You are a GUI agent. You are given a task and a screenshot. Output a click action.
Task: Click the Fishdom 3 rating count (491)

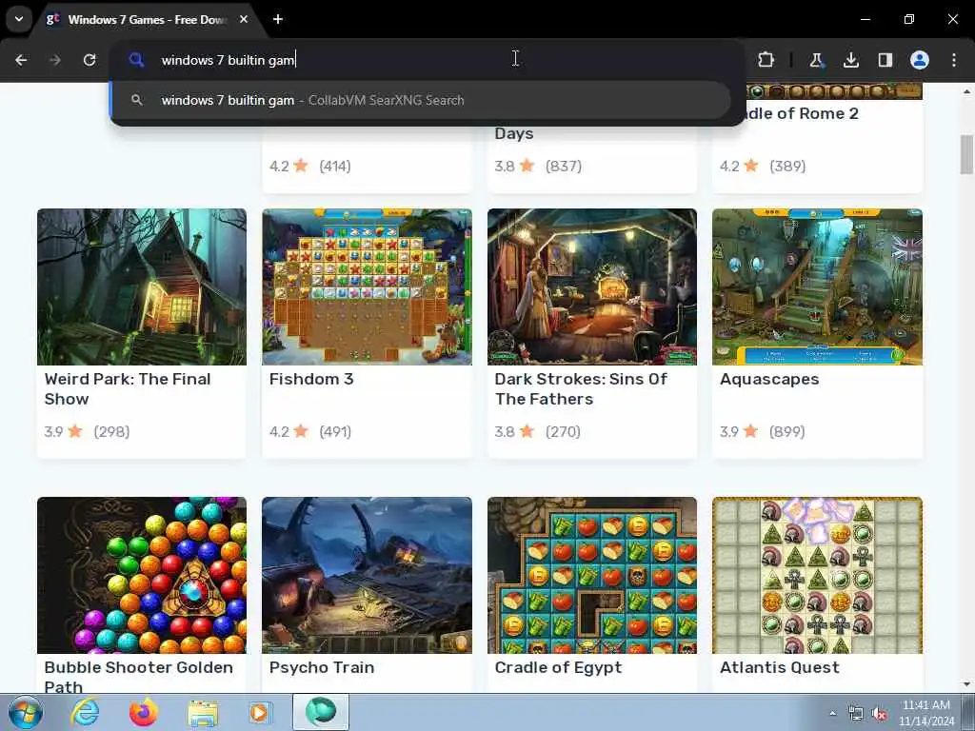point(335,431)
